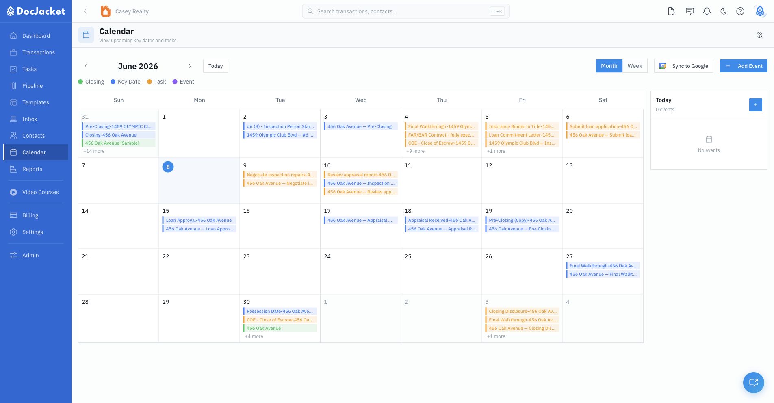Expand +9 more events on June 4
This screenshot has height=403, width=774.
(x=415, y=151)
